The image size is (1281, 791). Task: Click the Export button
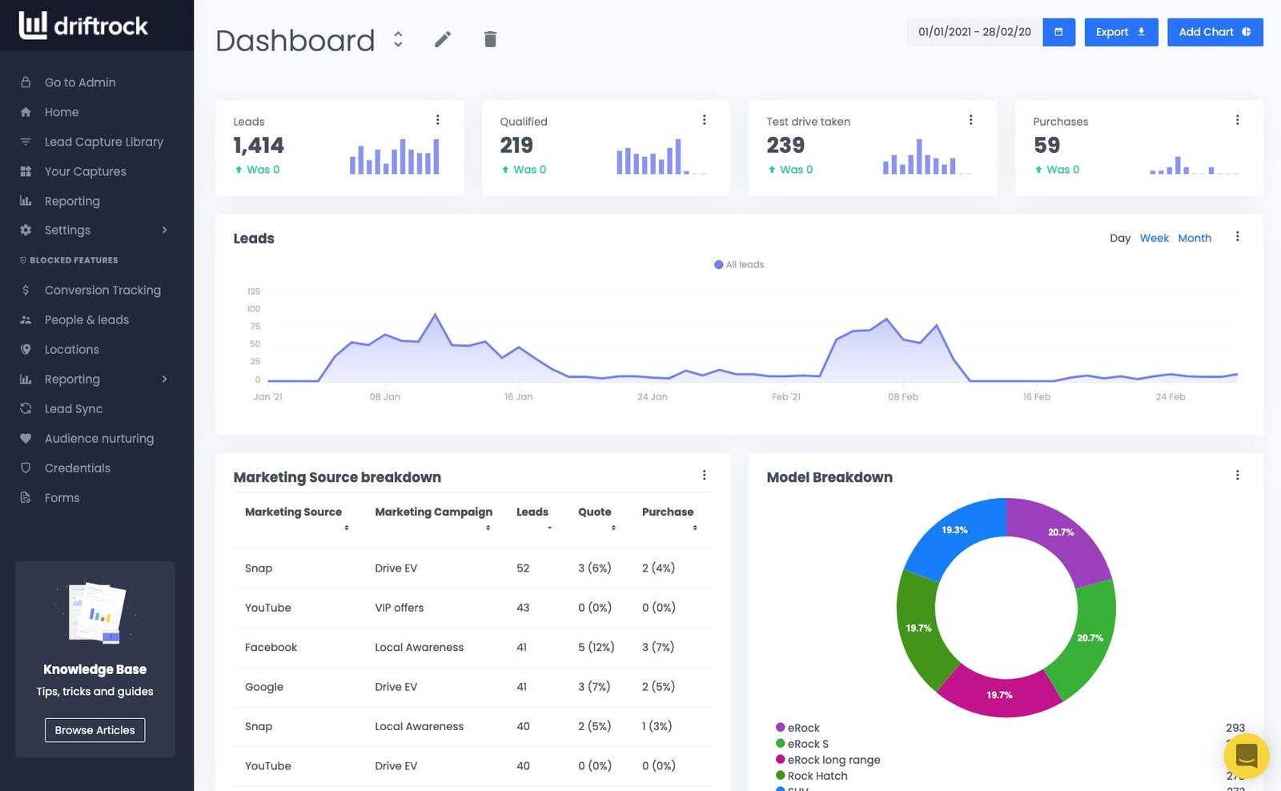pos(1121,32)
